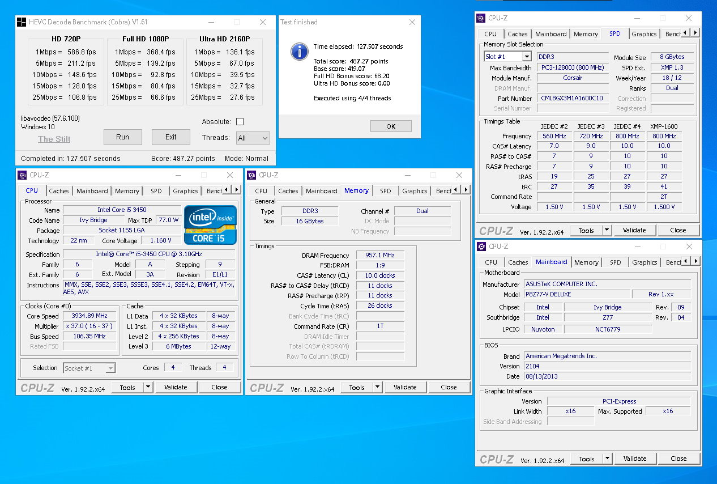Click Tools button in the SPD window

(x=586, y=230)
